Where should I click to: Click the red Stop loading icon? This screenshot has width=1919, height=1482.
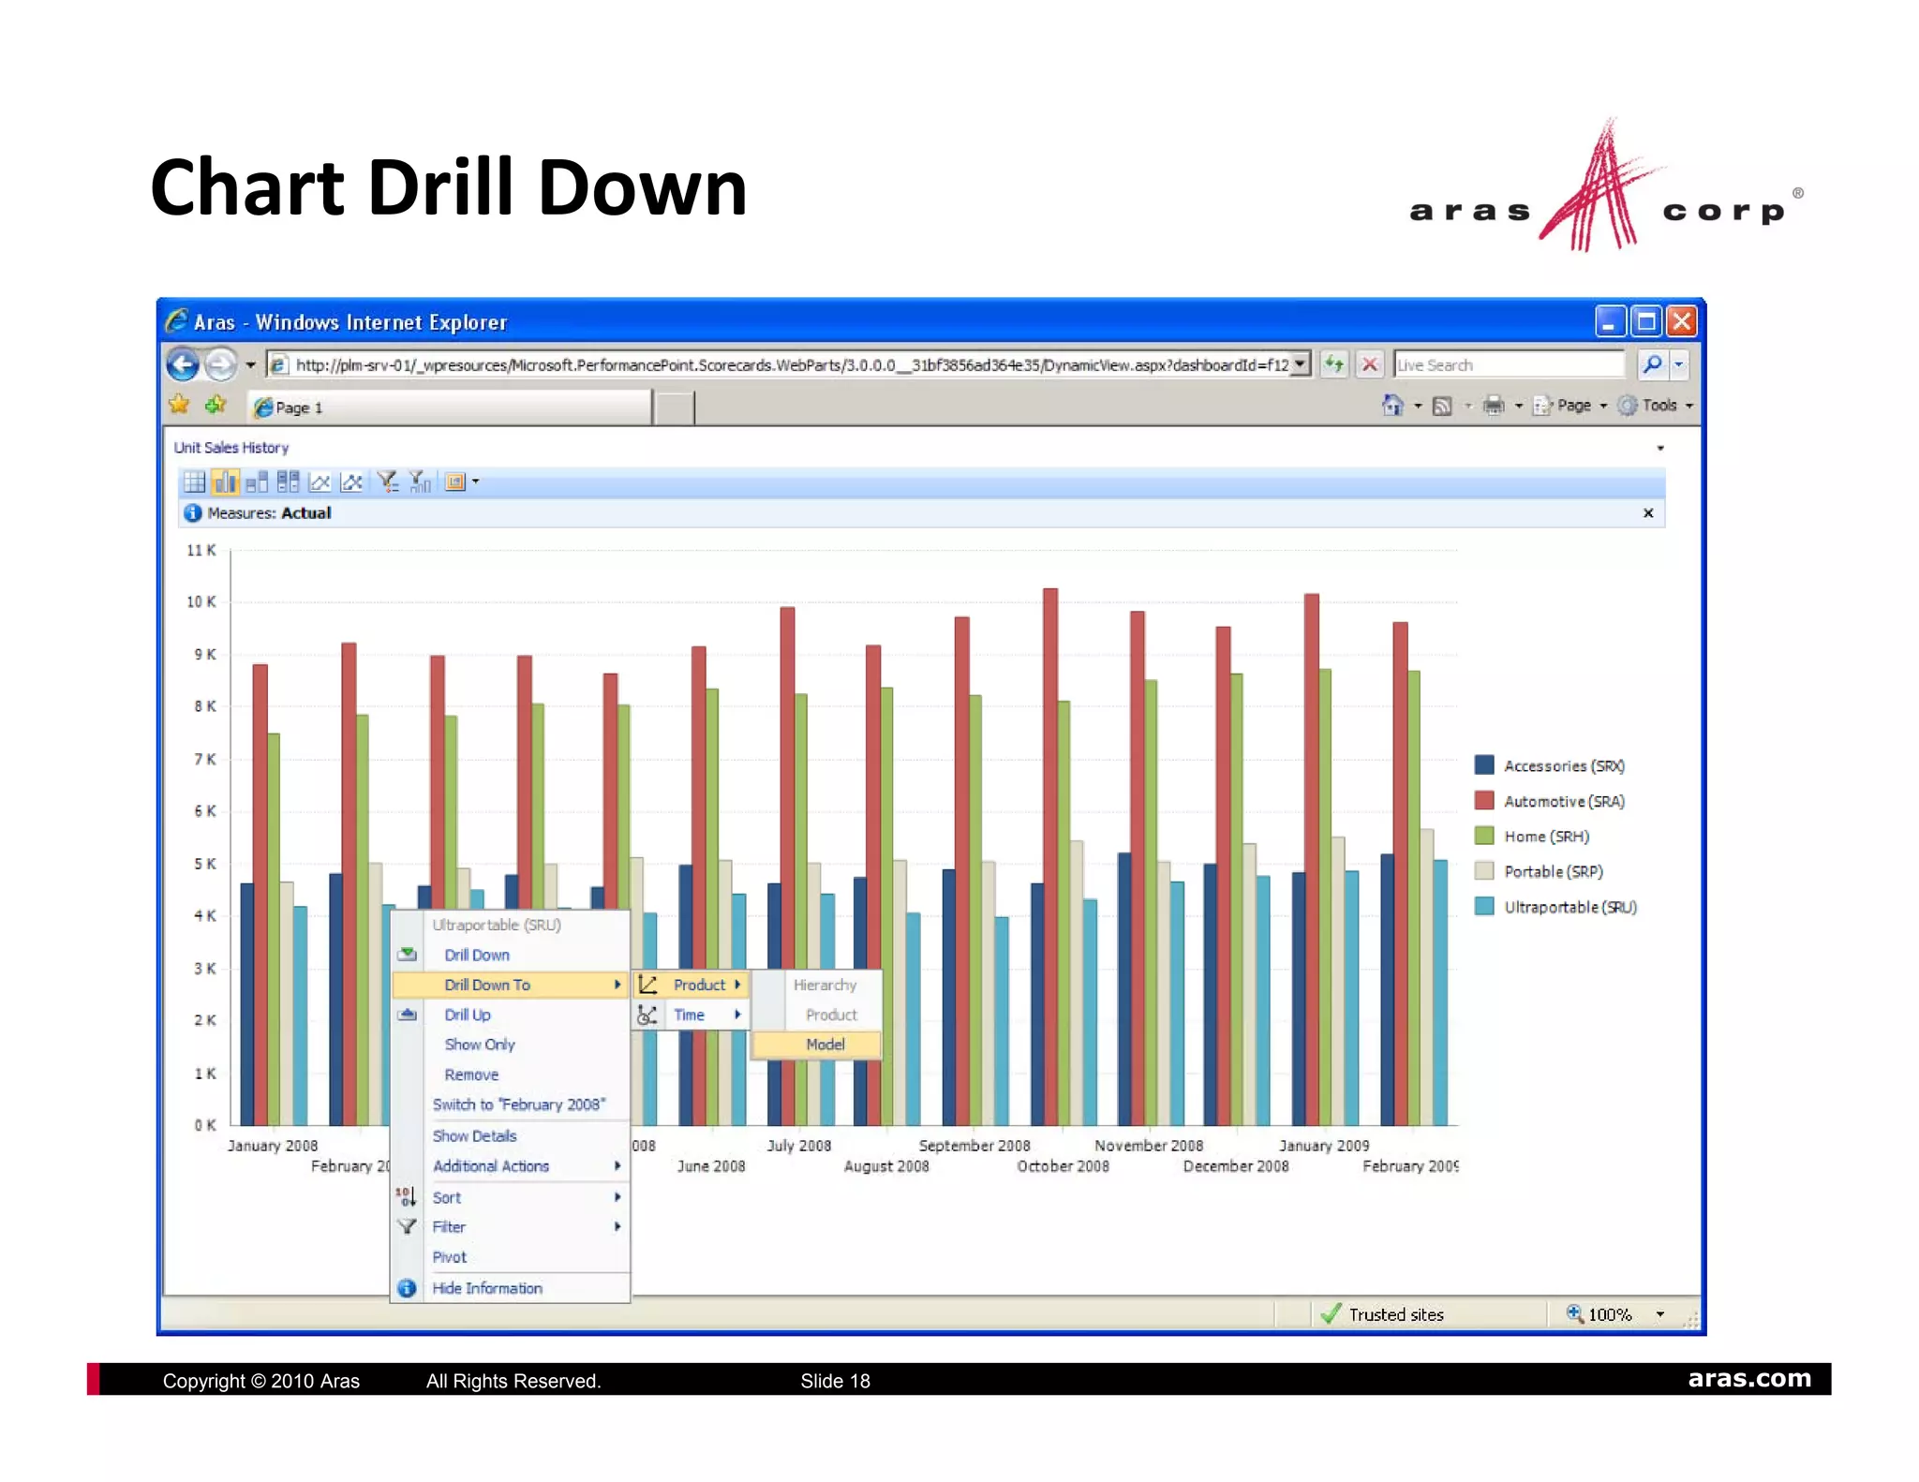click(x=1370, y=364)
